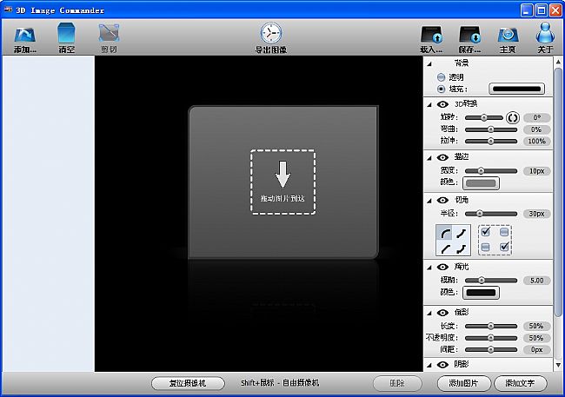Click the 添加文字 (Add text) button

point(521,383)
